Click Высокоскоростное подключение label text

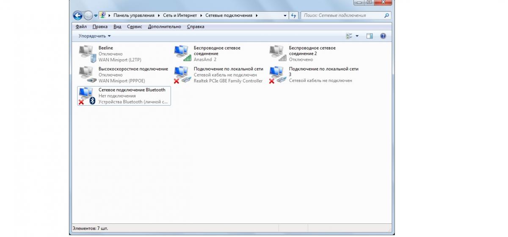[x=133, y=69]
